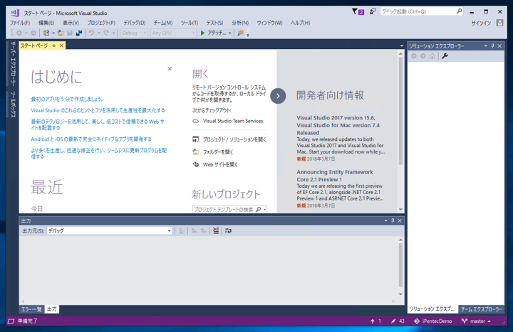Open the Any CPU platform dropdown

173,33
